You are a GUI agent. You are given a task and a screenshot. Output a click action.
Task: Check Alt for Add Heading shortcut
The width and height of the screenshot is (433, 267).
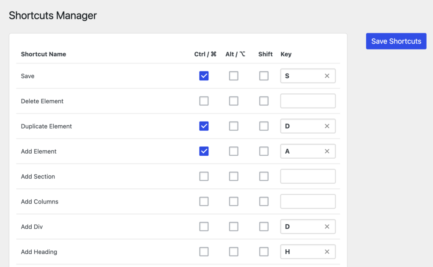[233, 252]
